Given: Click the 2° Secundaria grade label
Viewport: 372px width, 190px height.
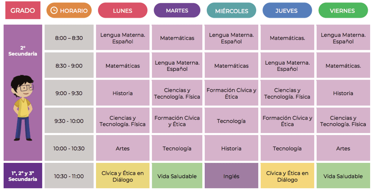Looking at the screenshot, I should pos(23,51).
